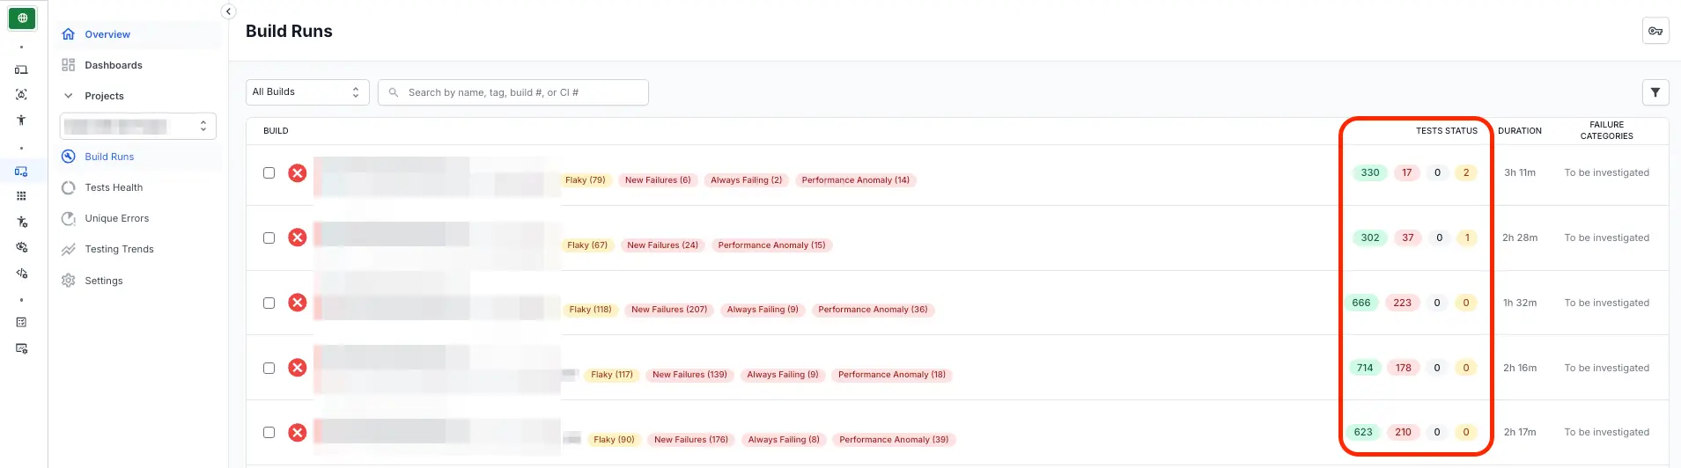Viewport: 1681px width, 468px height.
Task: Check the first build row checkbox
Action: (x=269, y=173)
